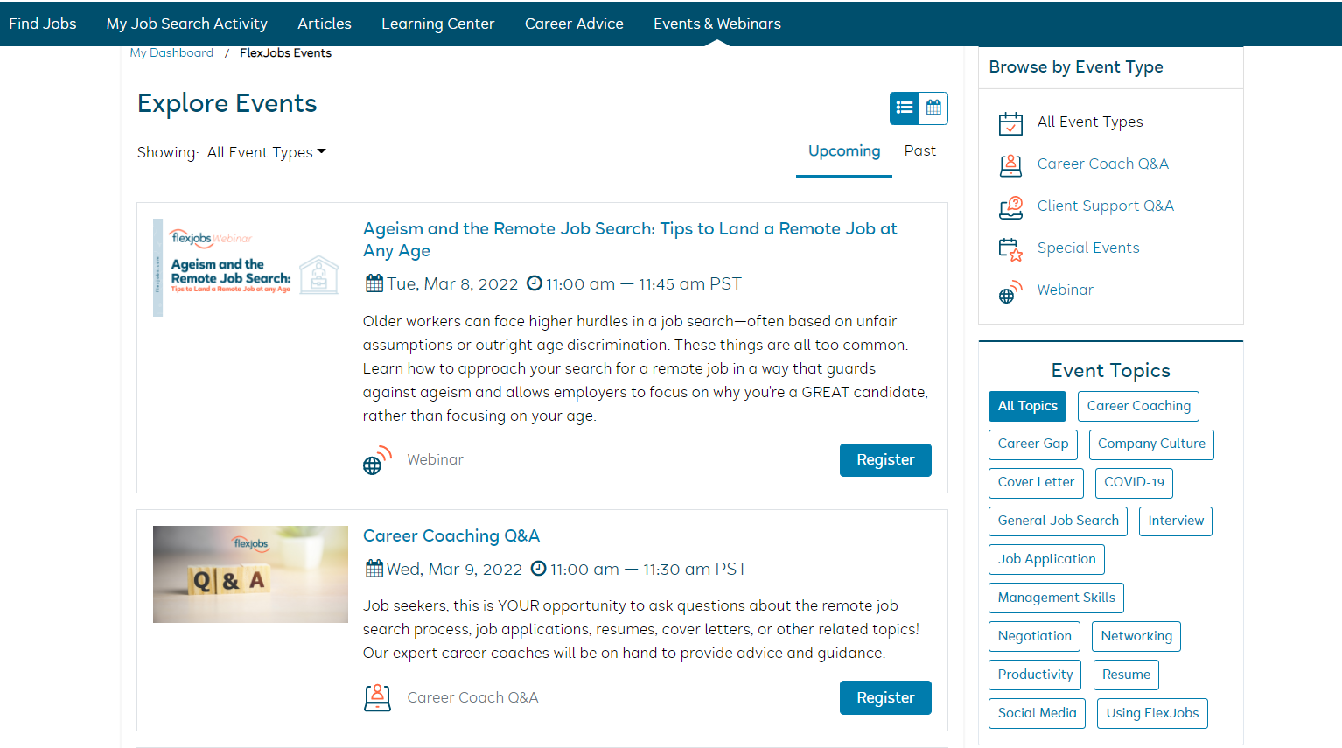Open the Q&A blocks thumbnail image
The image size is (1342, 748).
tap(250, 574)
